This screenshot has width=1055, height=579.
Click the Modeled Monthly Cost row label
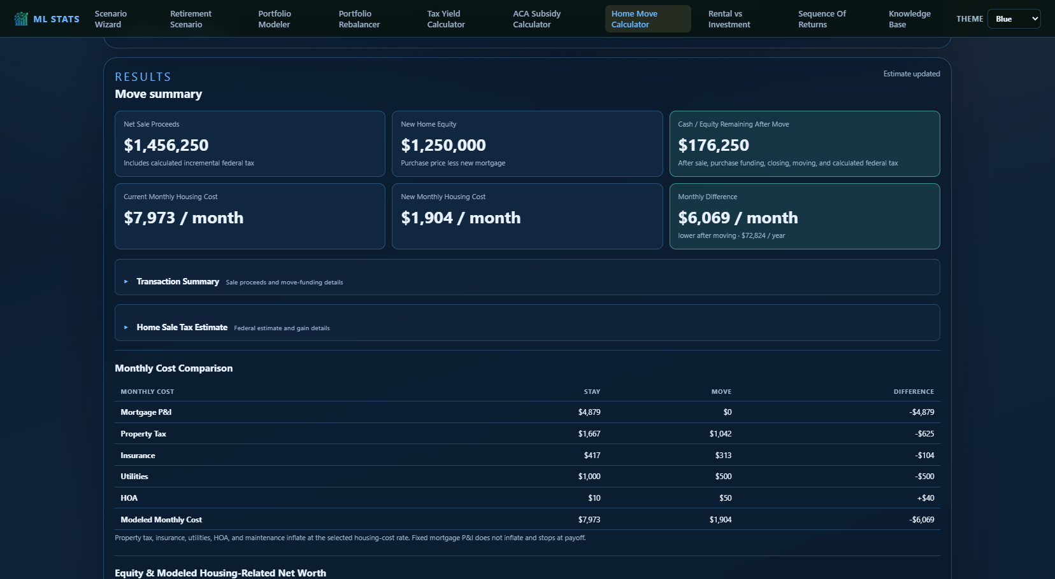point(161,520)
